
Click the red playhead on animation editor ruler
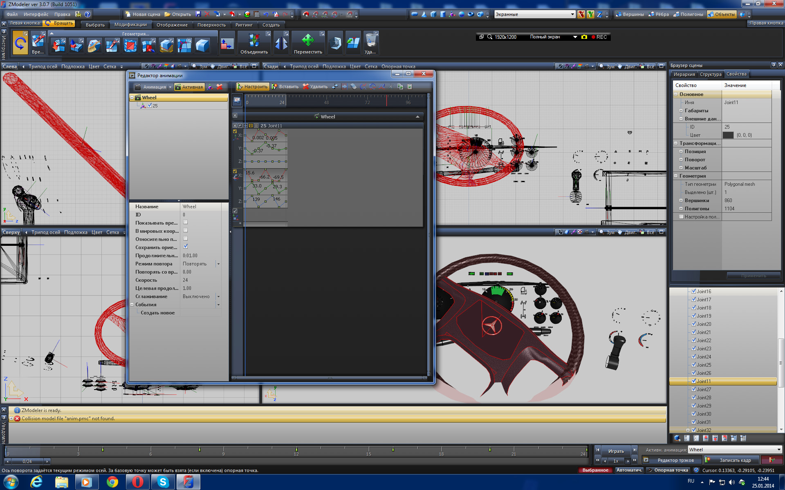[386, 101]
